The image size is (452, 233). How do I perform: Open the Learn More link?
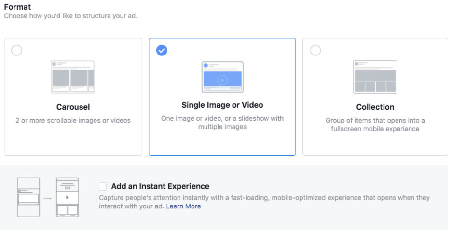(183, 206)
